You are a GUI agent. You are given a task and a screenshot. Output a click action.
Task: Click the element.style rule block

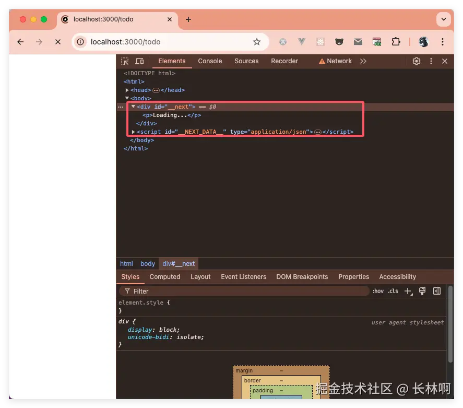[282, 307]
